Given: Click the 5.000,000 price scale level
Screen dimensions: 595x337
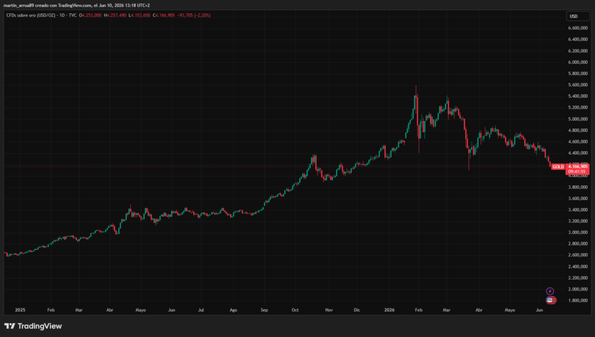Looking at the screenshot, I should click(578, 119).
